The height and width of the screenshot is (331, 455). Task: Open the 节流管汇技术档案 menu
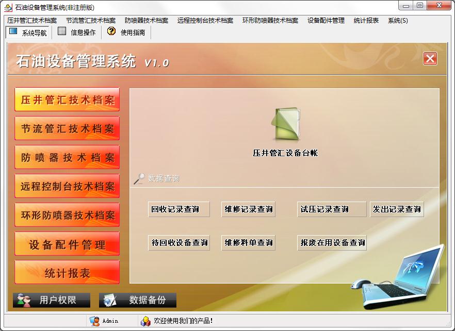tap(91, 21)
